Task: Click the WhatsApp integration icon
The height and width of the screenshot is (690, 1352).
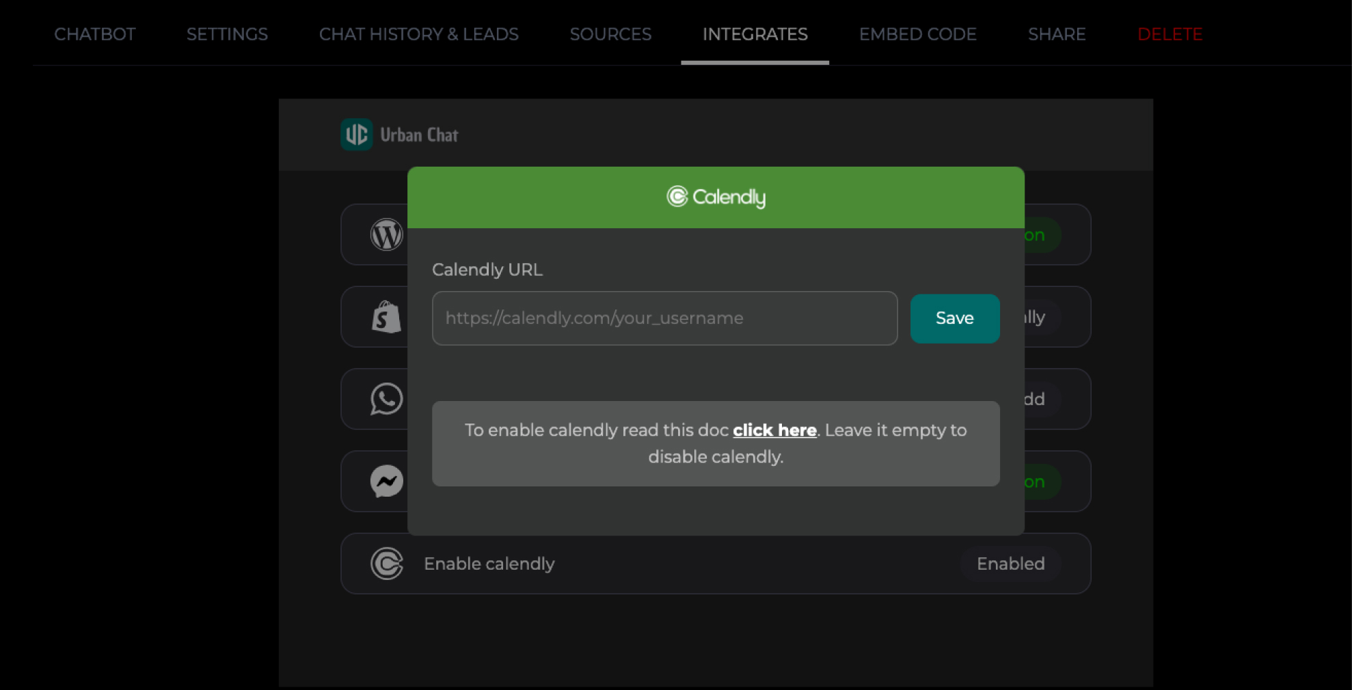Action: pyautogui.click(x=386, y=399)
